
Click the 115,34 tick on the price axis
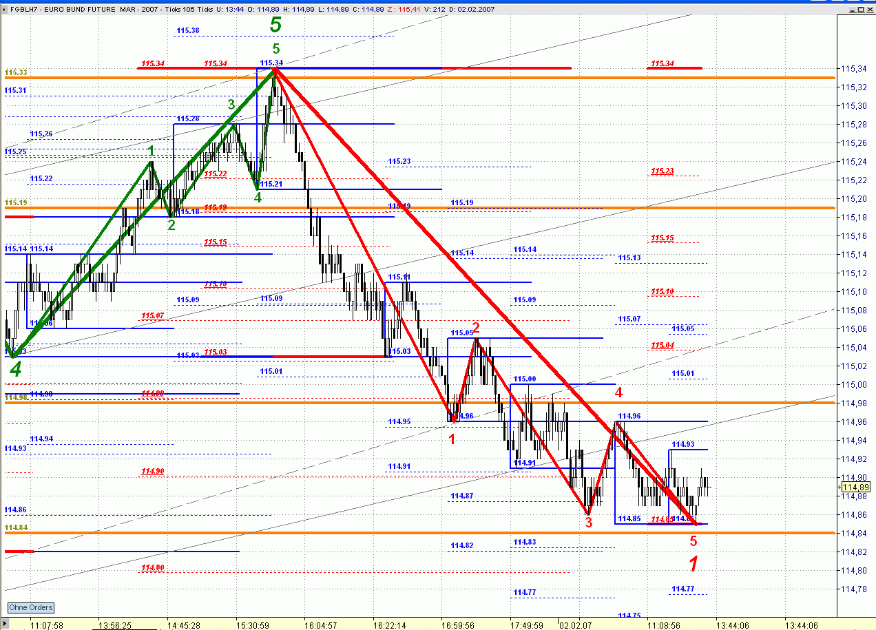click(x=853, y=69)
